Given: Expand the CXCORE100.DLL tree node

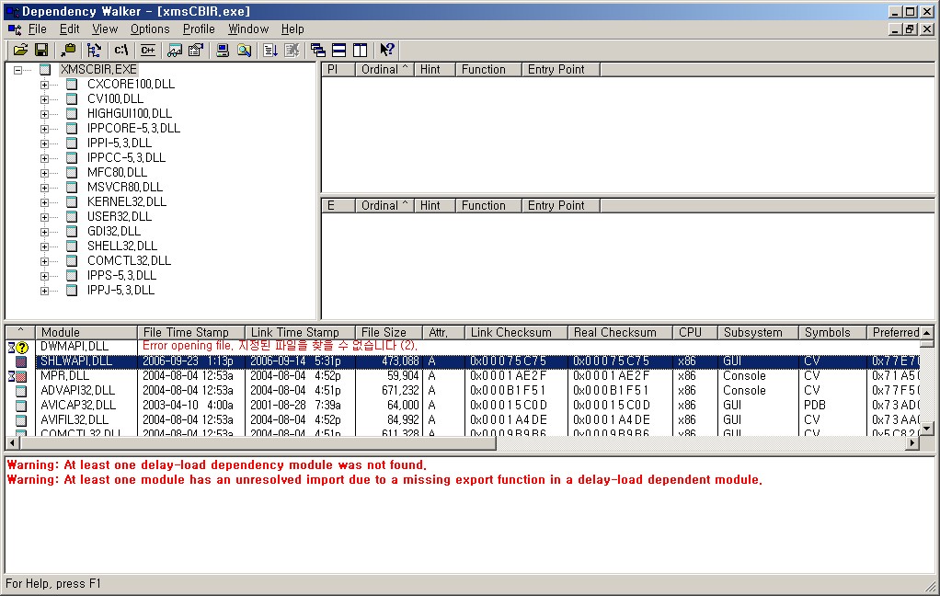Looking at the screenshot, I should (44, 85).
